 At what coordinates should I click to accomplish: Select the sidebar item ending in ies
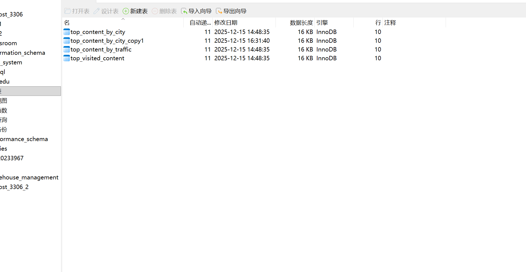pos(4,149)
